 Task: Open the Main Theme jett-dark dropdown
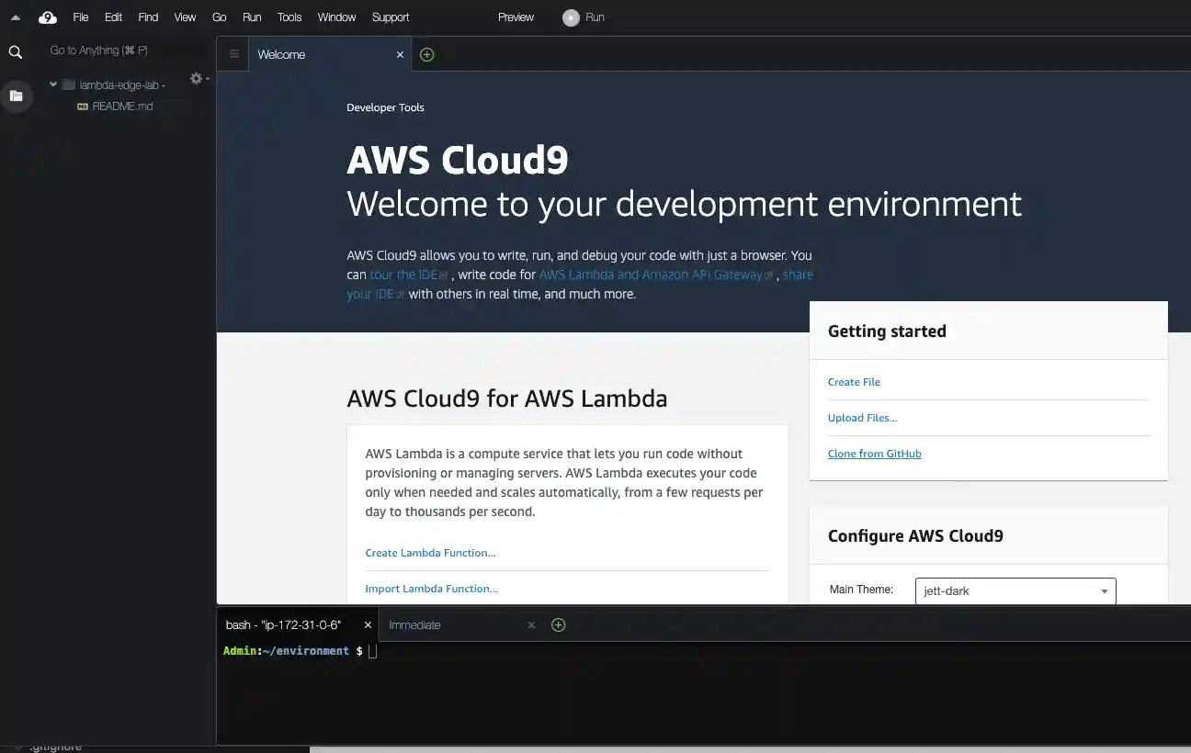1015,591
